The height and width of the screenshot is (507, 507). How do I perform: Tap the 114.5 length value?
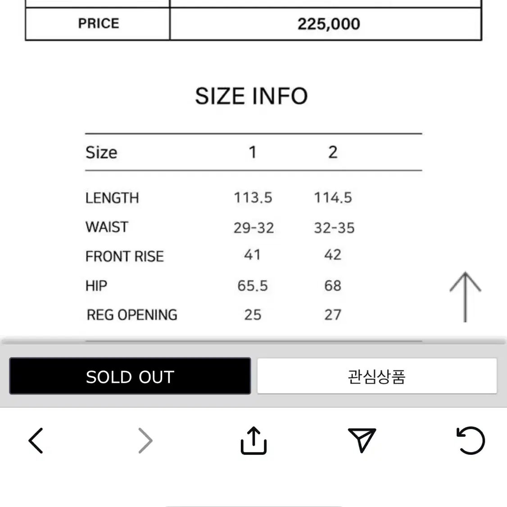point(333,198)
